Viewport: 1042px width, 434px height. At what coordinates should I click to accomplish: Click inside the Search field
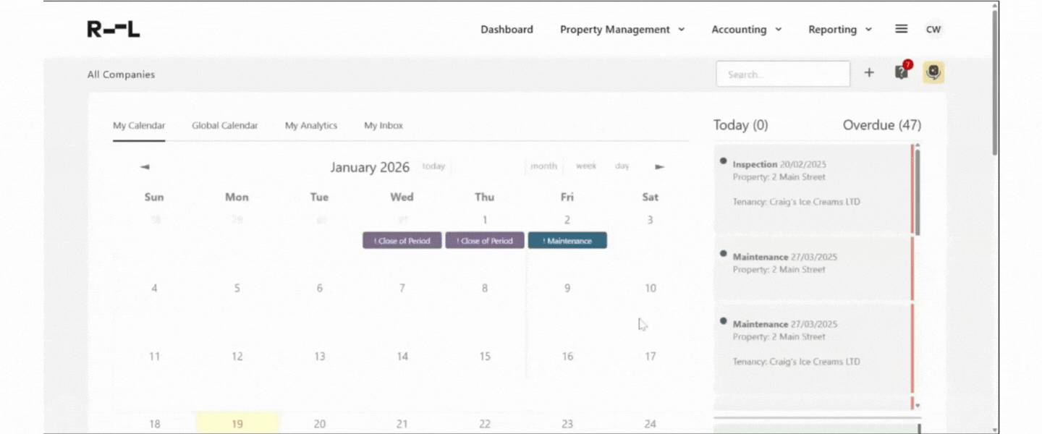pos(783,73)
